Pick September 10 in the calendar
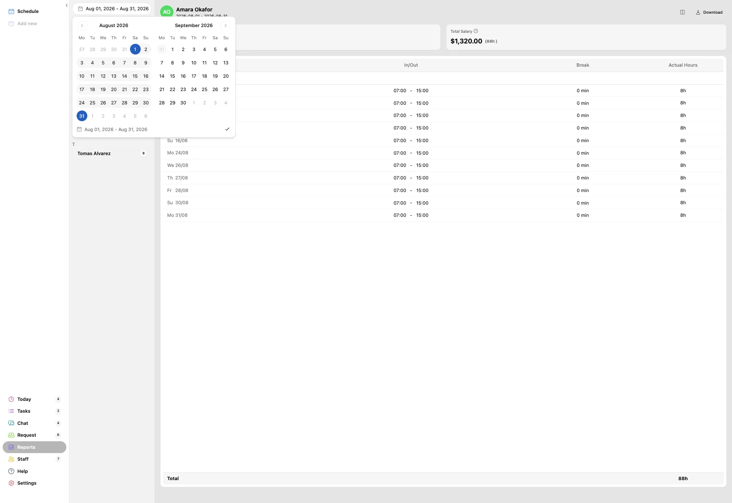The width and height of the screenshot is (732, 503). pos(194,63)
